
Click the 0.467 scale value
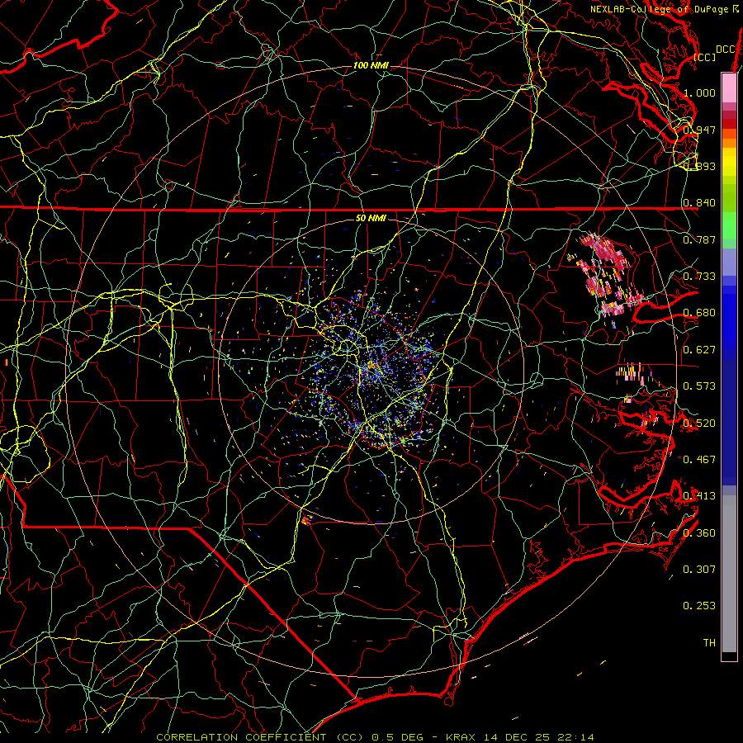(x=699, y=460)
